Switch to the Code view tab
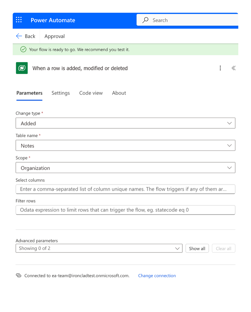The height and width of the screenshot is (312, 251). coord(91,93)
